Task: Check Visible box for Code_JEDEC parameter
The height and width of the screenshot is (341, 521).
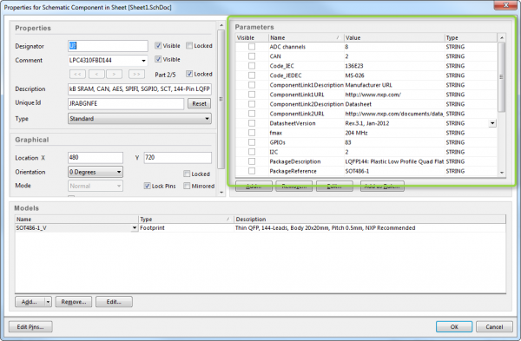Action: point(252,75)
